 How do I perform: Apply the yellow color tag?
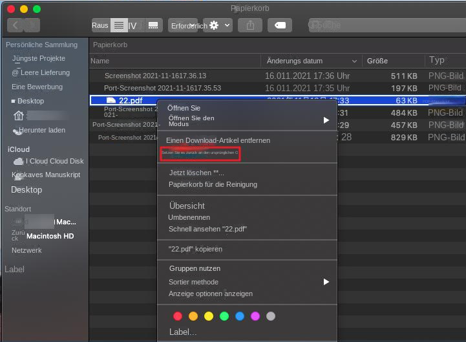coord(209,316)
